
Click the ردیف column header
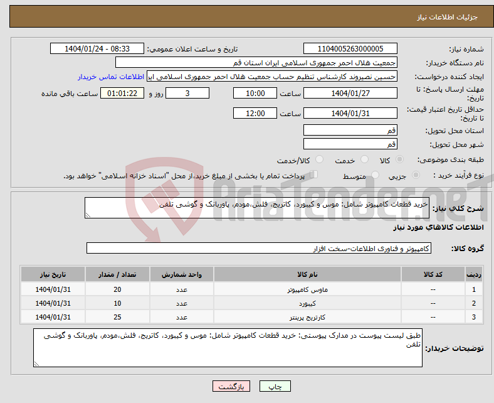click(474, 274)
